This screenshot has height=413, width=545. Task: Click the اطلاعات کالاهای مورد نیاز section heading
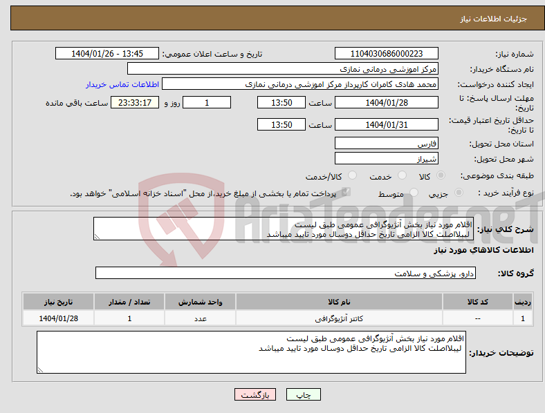483,250
